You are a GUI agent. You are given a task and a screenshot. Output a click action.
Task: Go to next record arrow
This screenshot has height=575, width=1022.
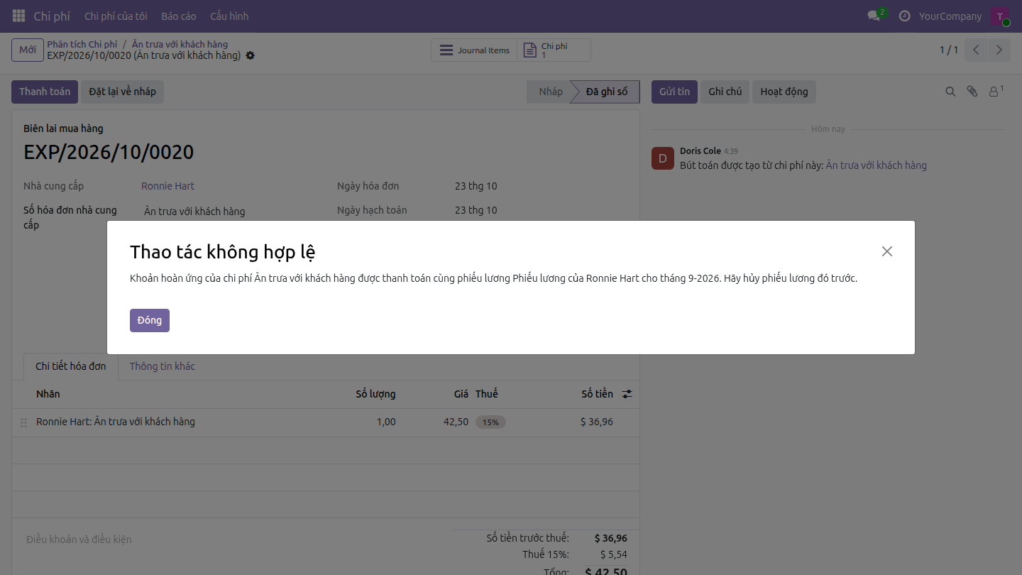[999, 50]
